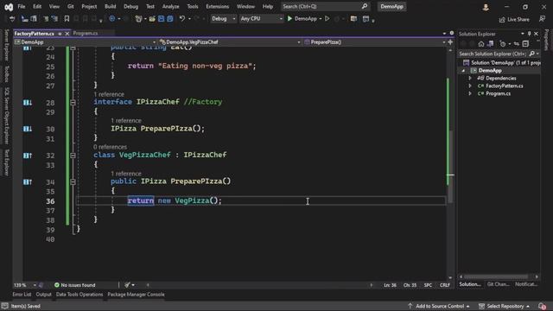Click inheritance margin icon on line 32
This screenshot has width=553, height=311.
click(x=28, y=155)
